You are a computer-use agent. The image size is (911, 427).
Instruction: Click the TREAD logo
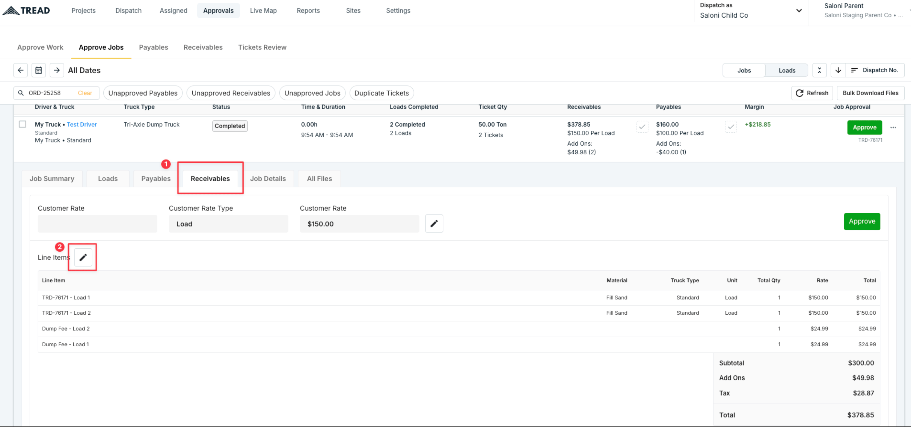[x=26, y=11]
